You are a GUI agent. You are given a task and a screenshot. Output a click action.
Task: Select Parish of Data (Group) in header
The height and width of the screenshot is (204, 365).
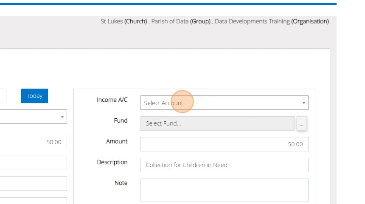[181, 21]
